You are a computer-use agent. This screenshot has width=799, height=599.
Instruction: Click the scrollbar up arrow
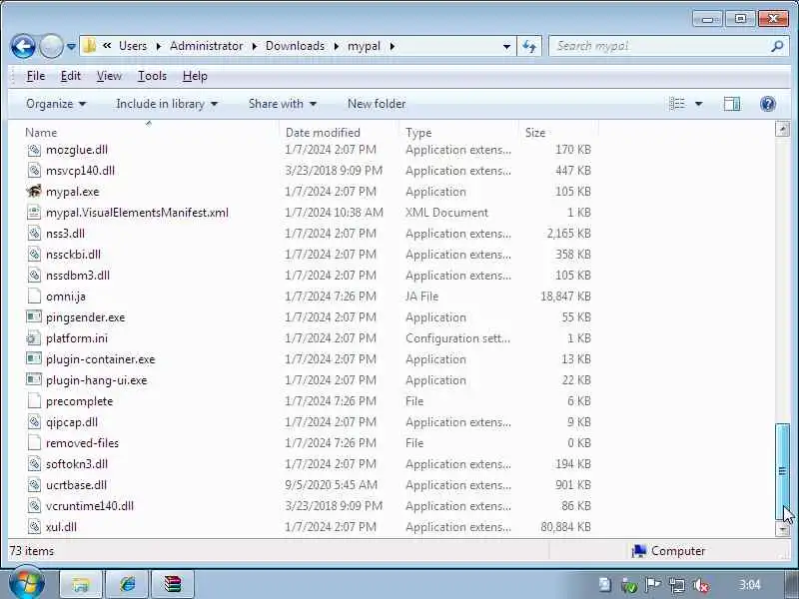click(782, 129)
